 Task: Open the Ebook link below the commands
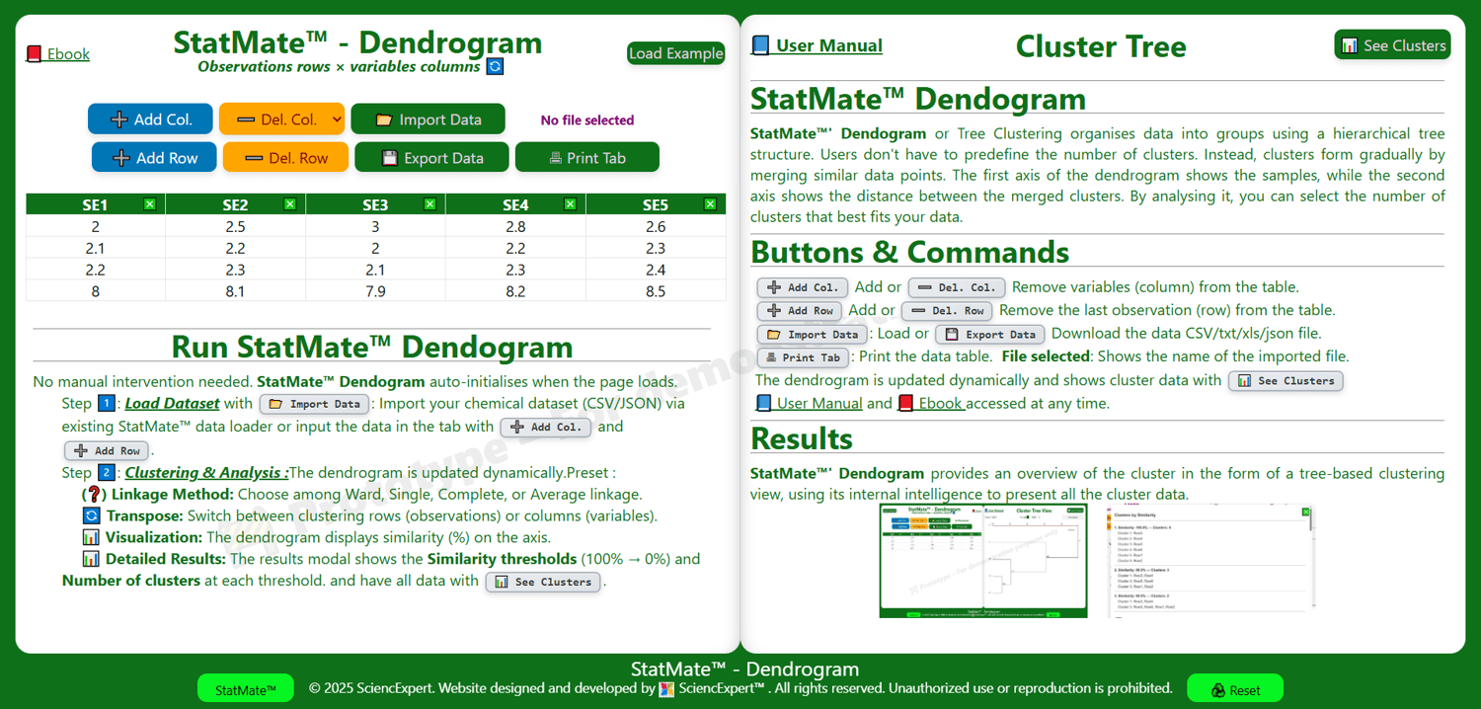(x=931, y=403)
